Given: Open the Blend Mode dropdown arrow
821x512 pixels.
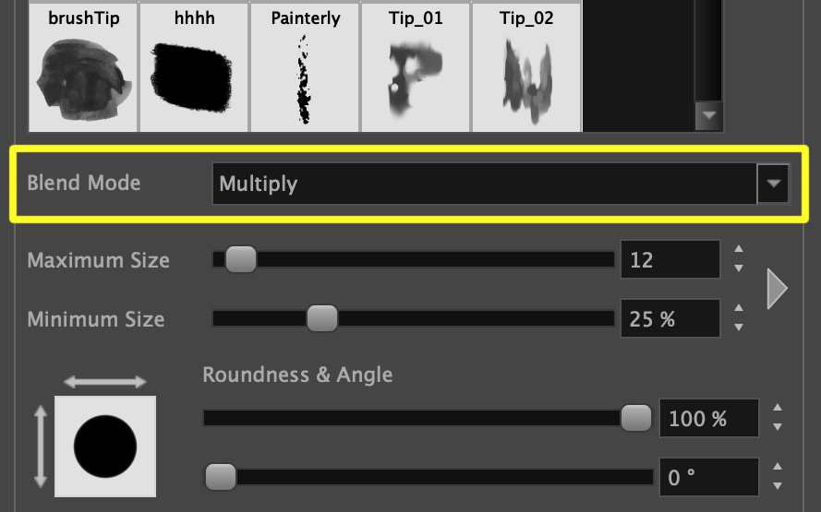Looking at the screenshot, I should click(x=773, y=184).
